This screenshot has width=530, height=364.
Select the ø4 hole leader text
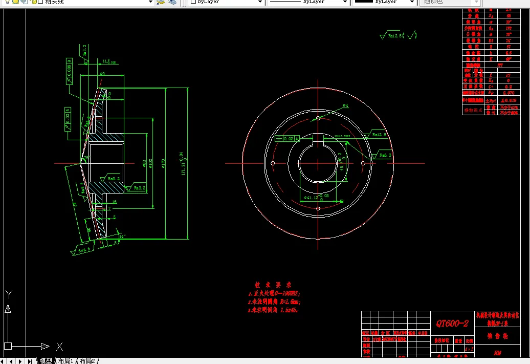tap(345, 106)
